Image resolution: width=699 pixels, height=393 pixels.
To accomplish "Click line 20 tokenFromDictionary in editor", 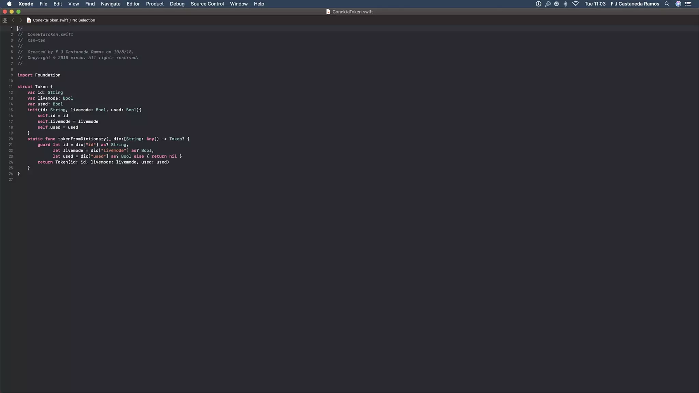I will 82,139.
